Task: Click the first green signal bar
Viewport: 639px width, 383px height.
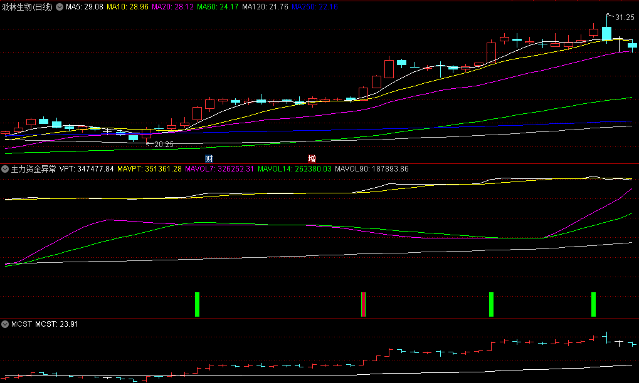Action: (198, 304)
